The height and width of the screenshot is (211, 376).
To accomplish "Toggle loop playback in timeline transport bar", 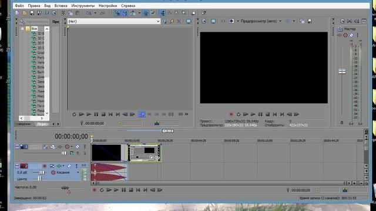I will pyautogui.click(x=102, y=190).
